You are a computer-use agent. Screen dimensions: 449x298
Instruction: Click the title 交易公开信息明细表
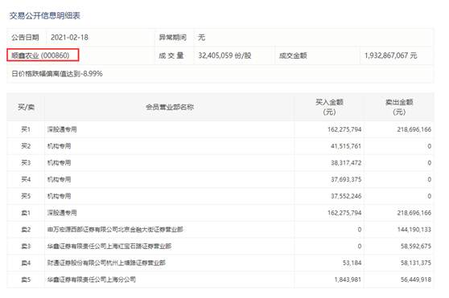pos(45,16)
